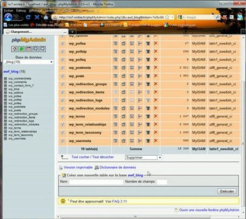Empty icon for wp_pollsa table
This screenshot has width=246, height=219.
[x=148, y=43]
